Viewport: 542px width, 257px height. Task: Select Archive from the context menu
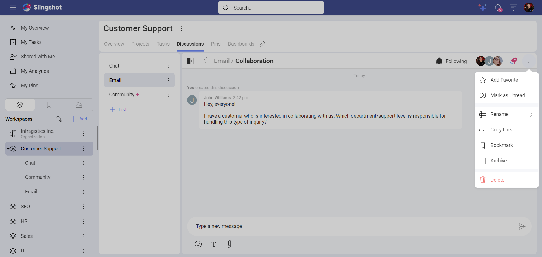498,161
